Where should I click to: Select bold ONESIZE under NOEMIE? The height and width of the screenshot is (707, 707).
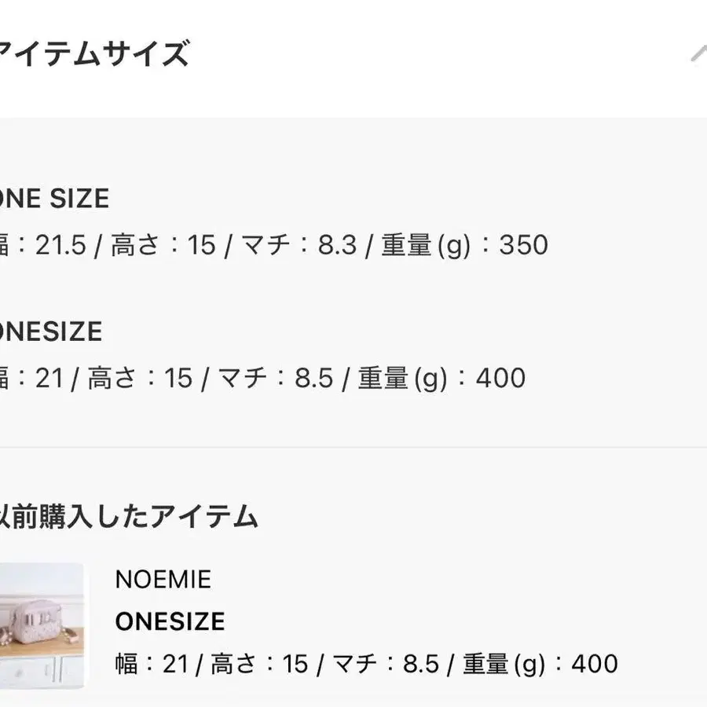tap(170, 621)
